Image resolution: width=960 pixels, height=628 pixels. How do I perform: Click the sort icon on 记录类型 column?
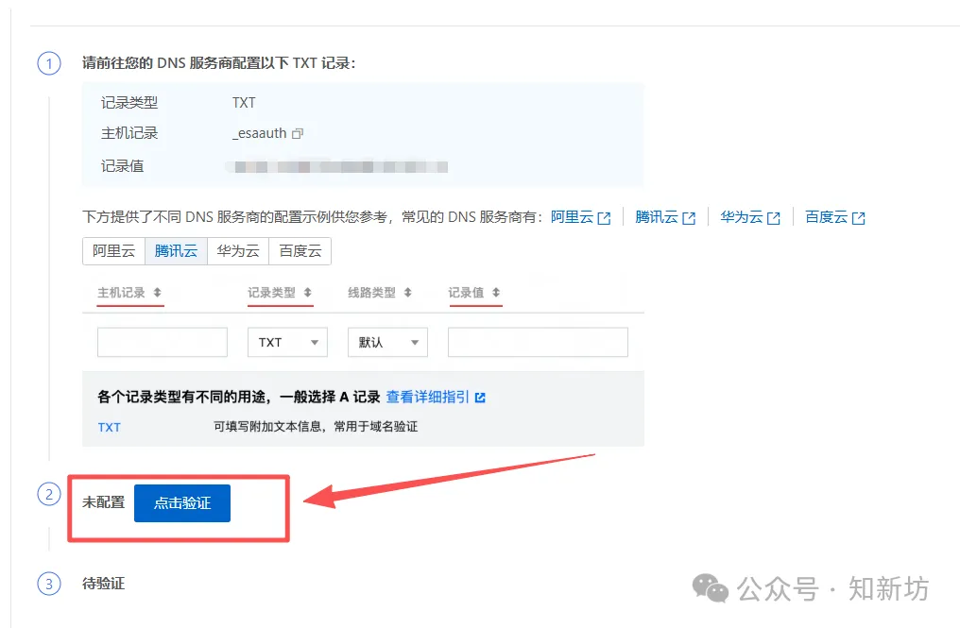point(308,293)
